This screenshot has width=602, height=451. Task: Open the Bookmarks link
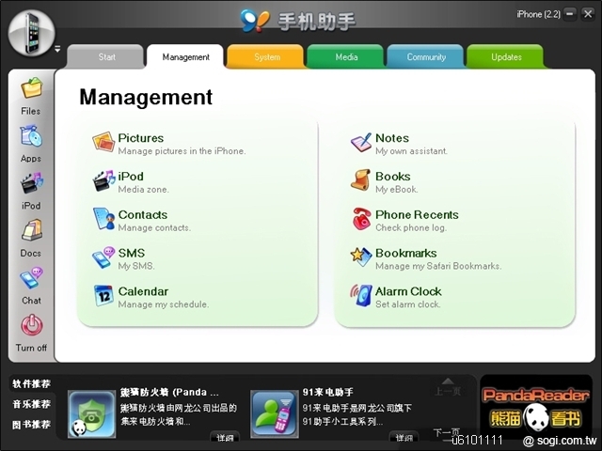405,253
